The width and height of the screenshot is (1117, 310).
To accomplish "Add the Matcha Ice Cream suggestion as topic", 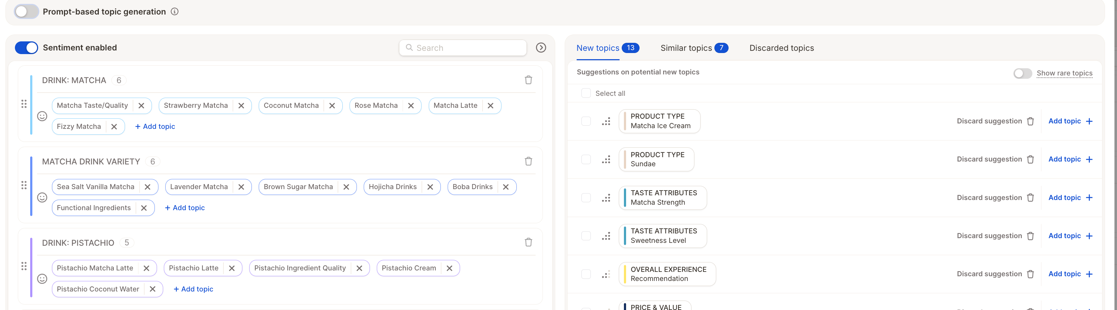I will coord(1070,121).
